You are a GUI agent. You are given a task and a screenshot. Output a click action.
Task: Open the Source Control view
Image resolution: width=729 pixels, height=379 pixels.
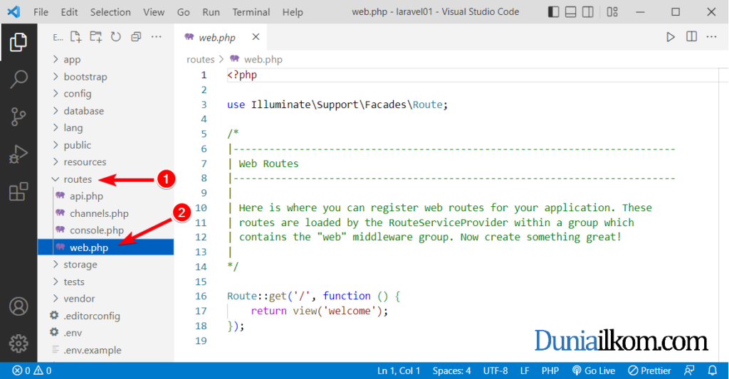(18, 117)
